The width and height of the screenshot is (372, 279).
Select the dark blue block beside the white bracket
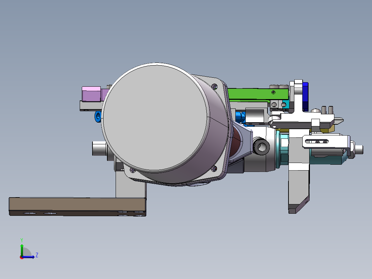[x=305, y=96]
